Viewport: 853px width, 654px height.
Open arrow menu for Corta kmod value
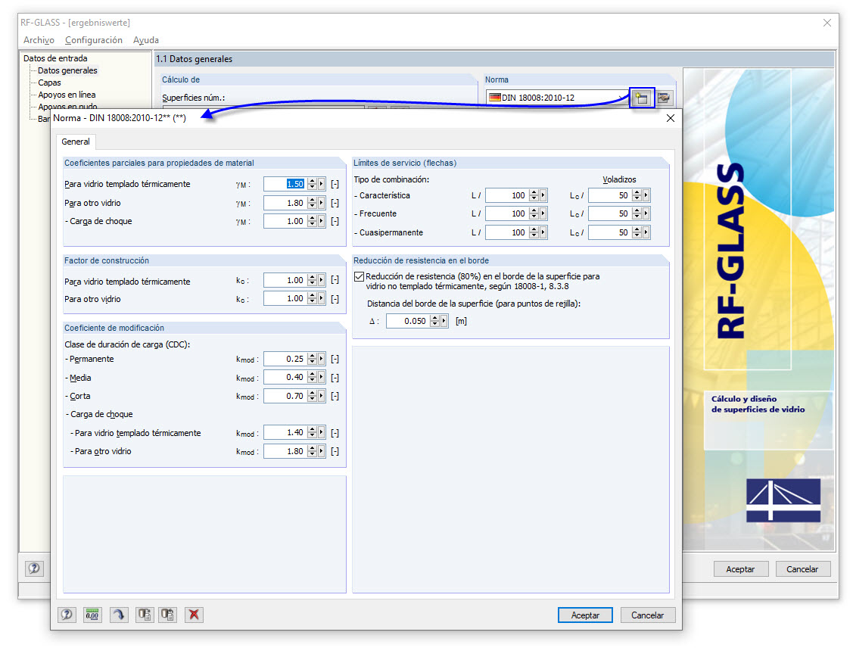[322, 396]
